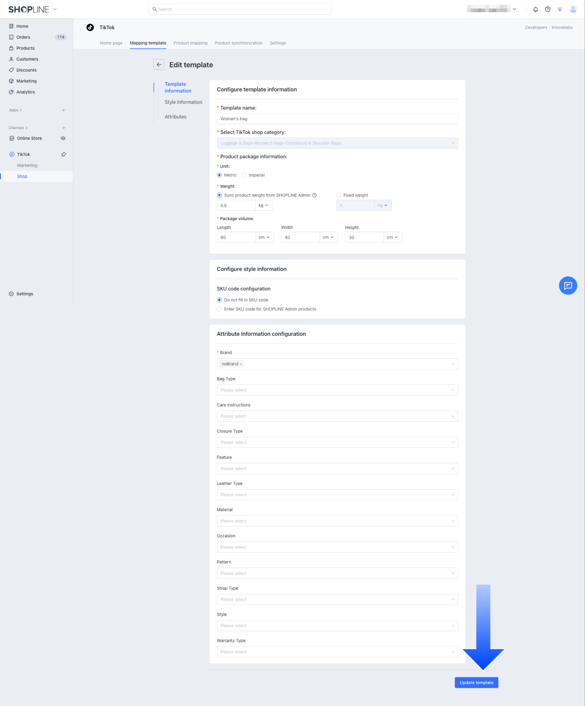Open the Closure Type dropdown
Viewport: 585px width, 706px height.
(337, 442)
